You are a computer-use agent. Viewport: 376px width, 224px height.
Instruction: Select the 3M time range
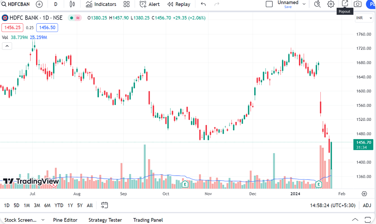[x=37, y=205]
